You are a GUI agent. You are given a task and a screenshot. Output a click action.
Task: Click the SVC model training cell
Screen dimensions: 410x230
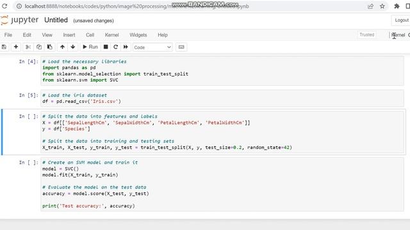click(x=222, y=184)
